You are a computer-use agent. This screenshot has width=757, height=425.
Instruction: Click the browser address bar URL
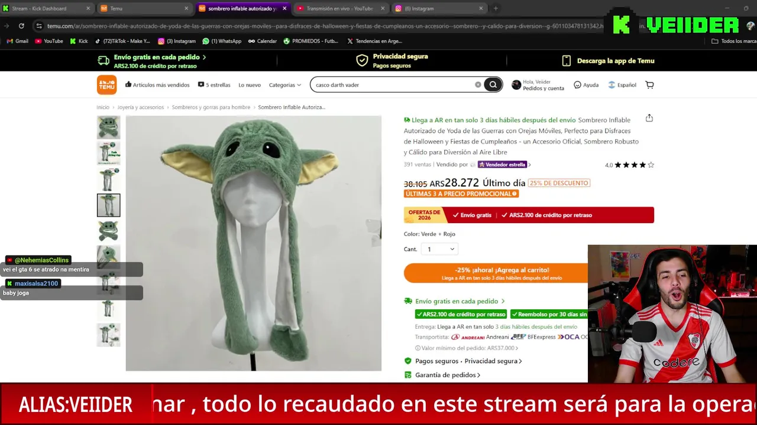324,26
